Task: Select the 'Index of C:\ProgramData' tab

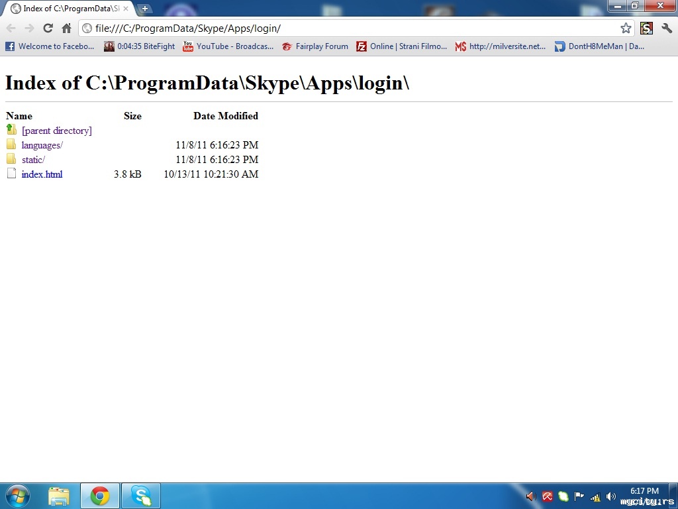Action: click(x=69, y=8)
